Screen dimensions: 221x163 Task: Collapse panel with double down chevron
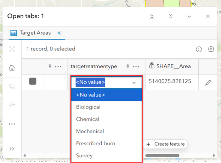coord(170,17)
